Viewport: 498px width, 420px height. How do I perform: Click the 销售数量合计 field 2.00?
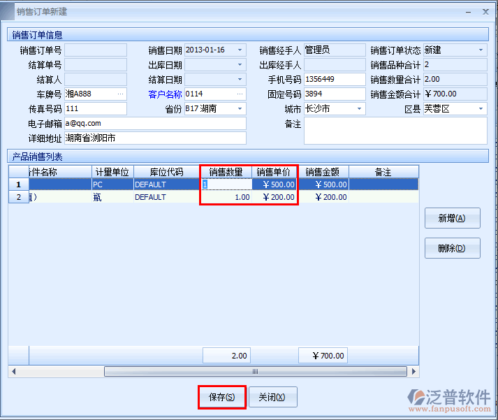455,80
